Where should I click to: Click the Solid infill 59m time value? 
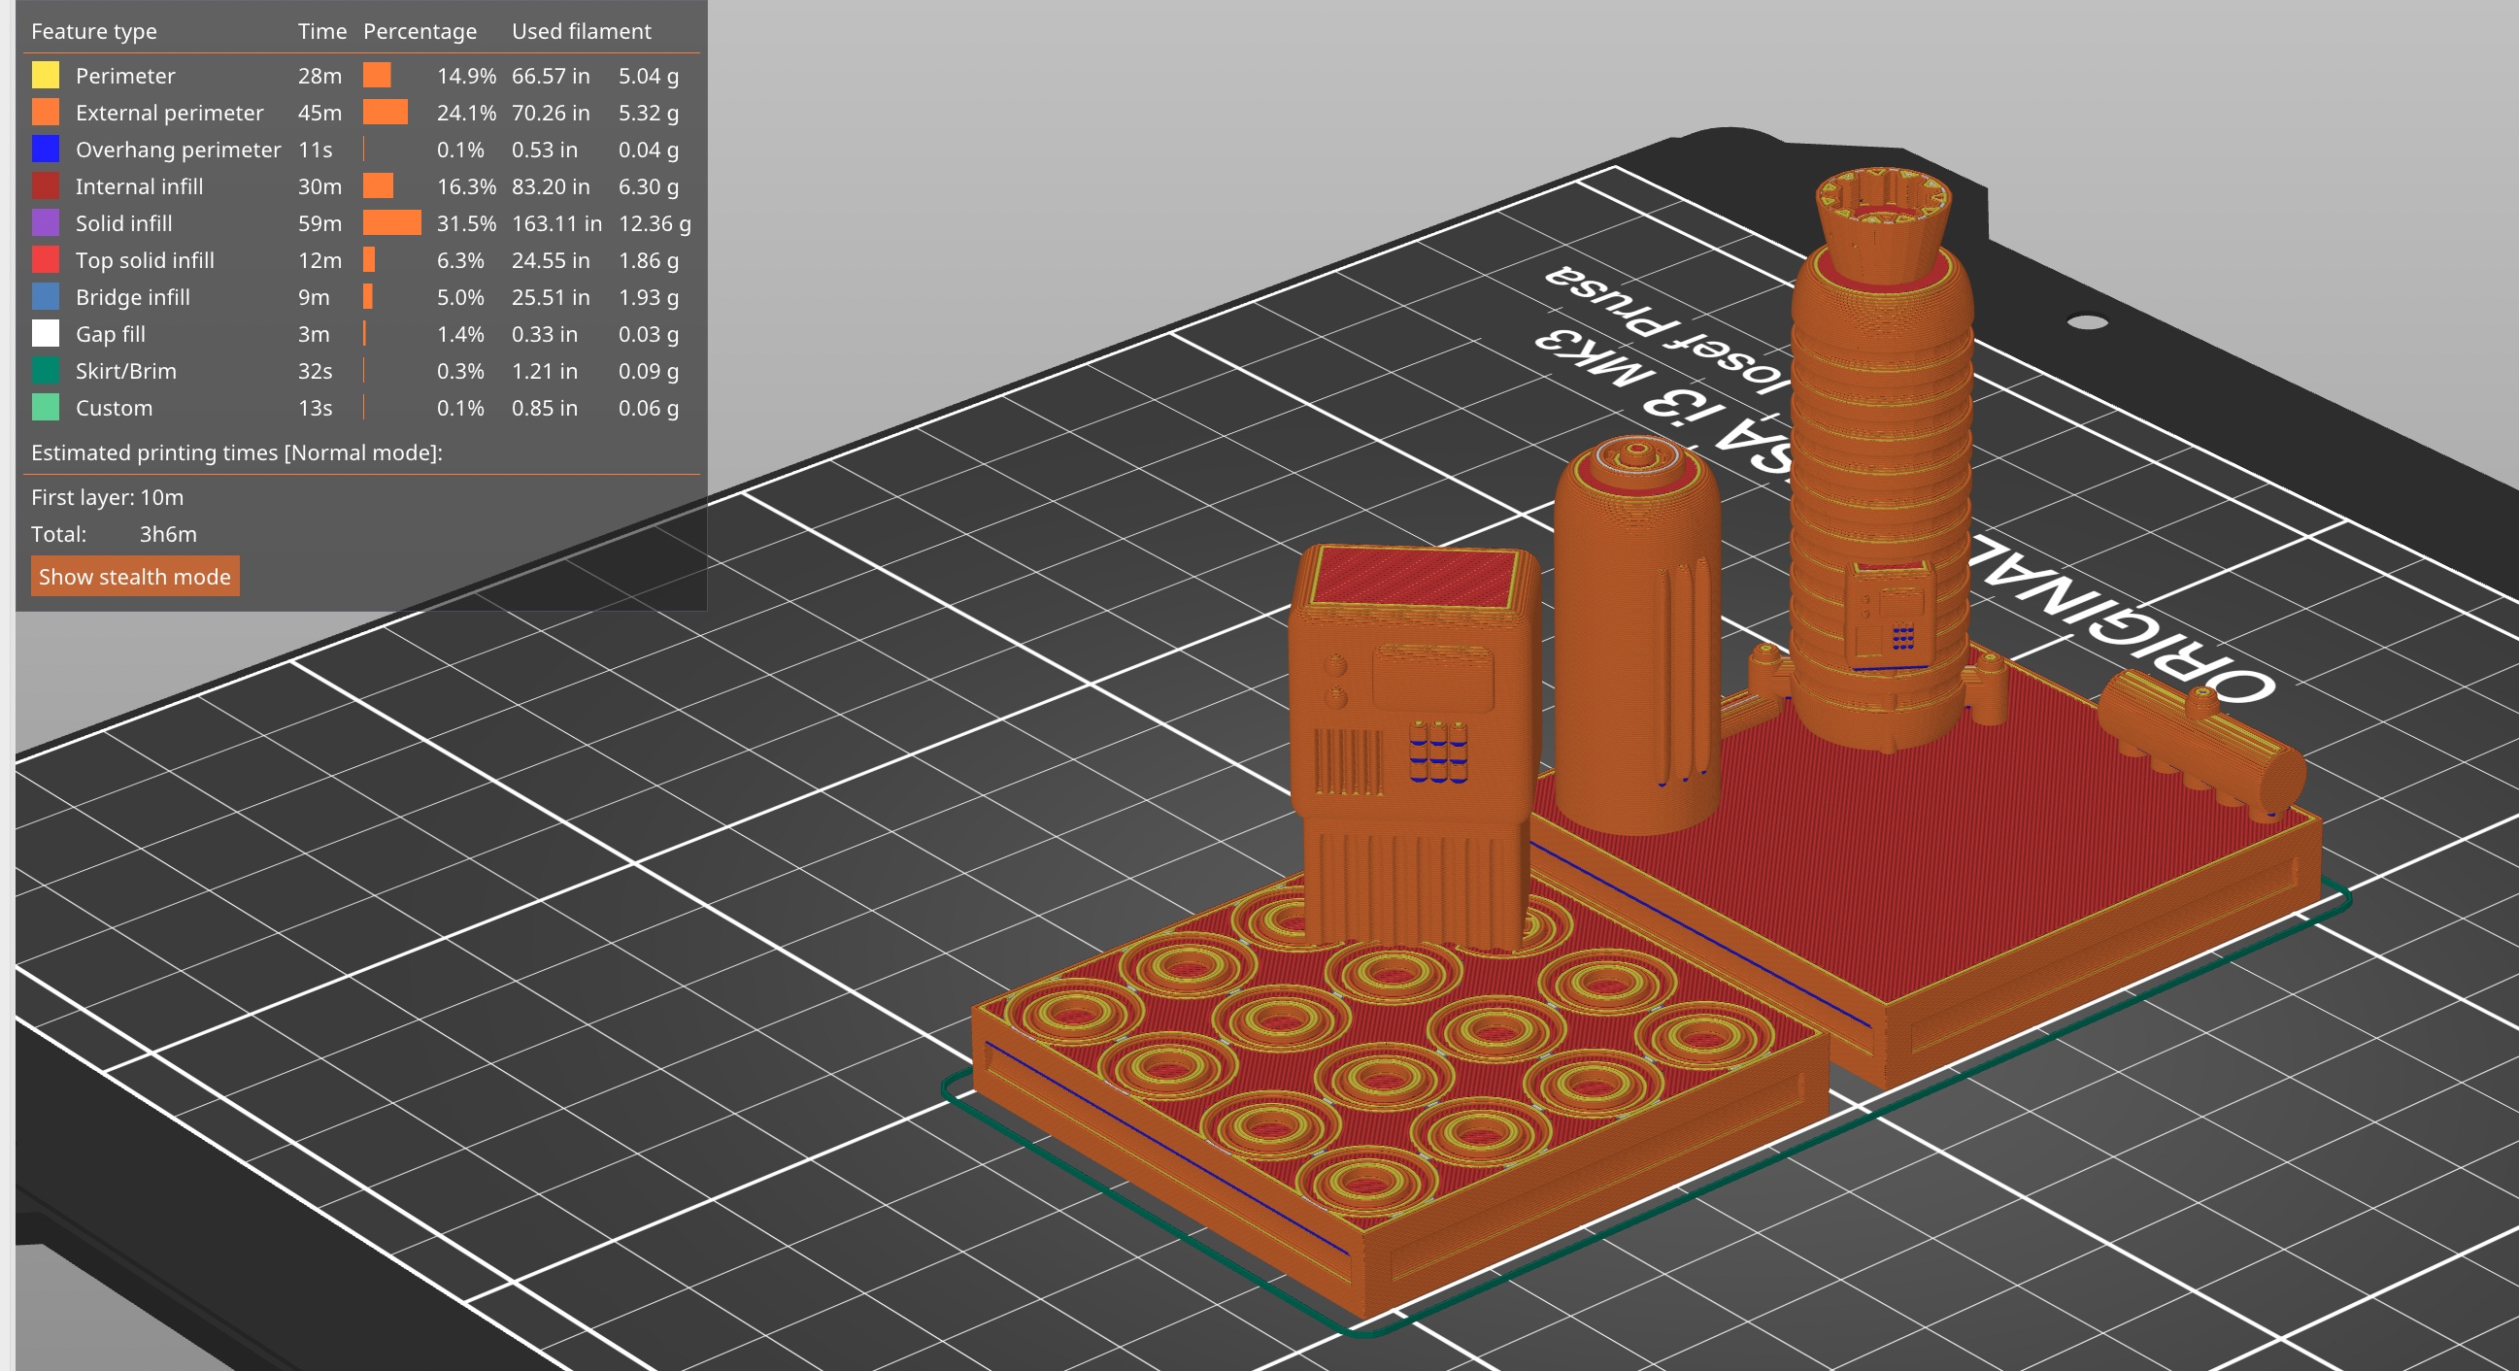319,224
